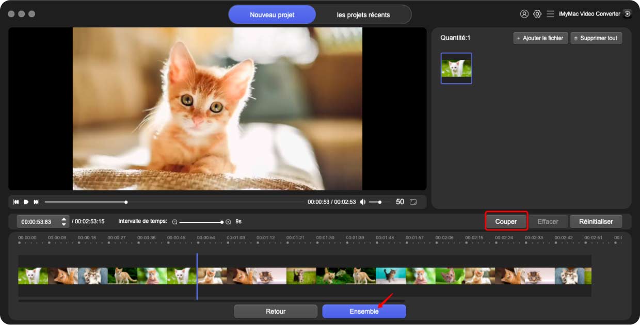Click the Retour button
This screenshot has height=325, width=640.
[x=276, y=311]
